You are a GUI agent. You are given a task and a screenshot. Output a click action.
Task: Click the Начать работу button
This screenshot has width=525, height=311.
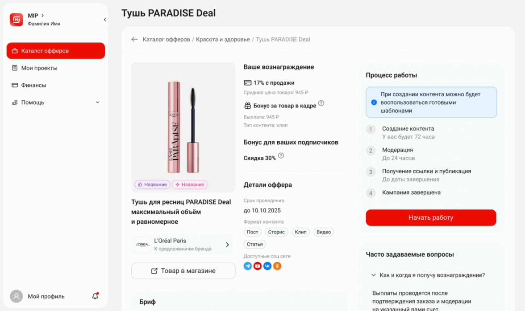pos(431,217)
